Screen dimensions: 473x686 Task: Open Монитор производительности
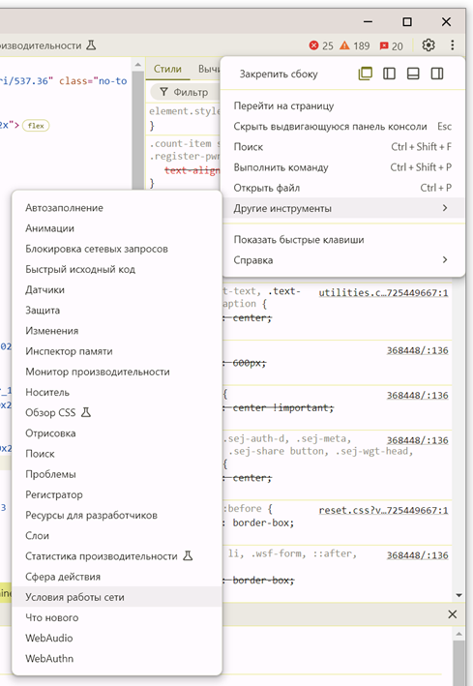click(x=117, y=372)
